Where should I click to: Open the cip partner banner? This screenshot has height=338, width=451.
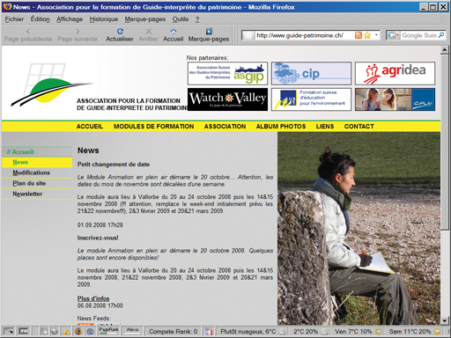click(x=311, y=73)
